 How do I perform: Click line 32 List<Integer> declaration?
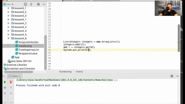click(x=92, y=42)
